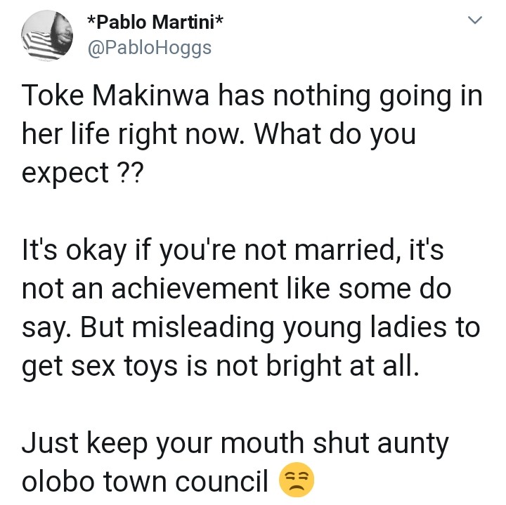Tap the phrase "olobo town council"
Viewport: 506px width, 505px height.
pyautogui.click(x=145, y=482)
